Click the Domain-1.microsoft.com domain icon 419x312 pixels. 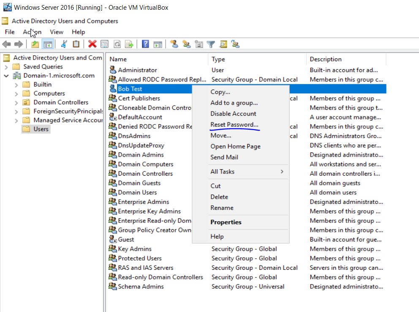point(17,76)
